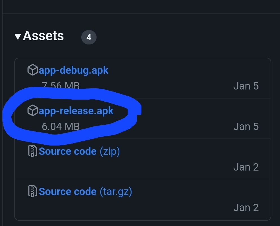
Task: Click the package icon beside app-debug.apk
Action: [33, 70]
